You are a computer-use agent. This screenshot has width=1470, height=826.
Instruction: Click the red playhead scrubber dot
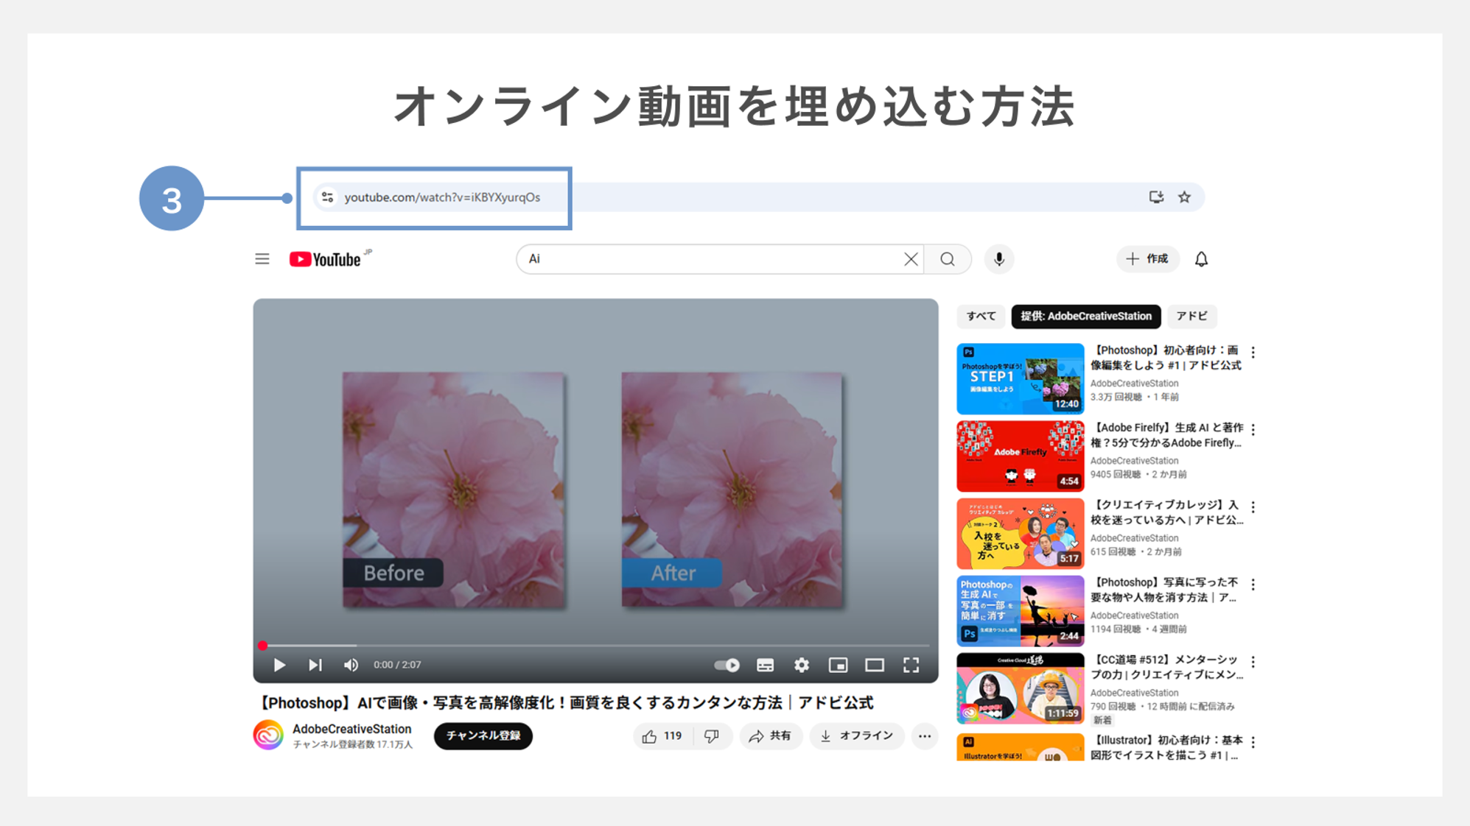pos(263,646)
